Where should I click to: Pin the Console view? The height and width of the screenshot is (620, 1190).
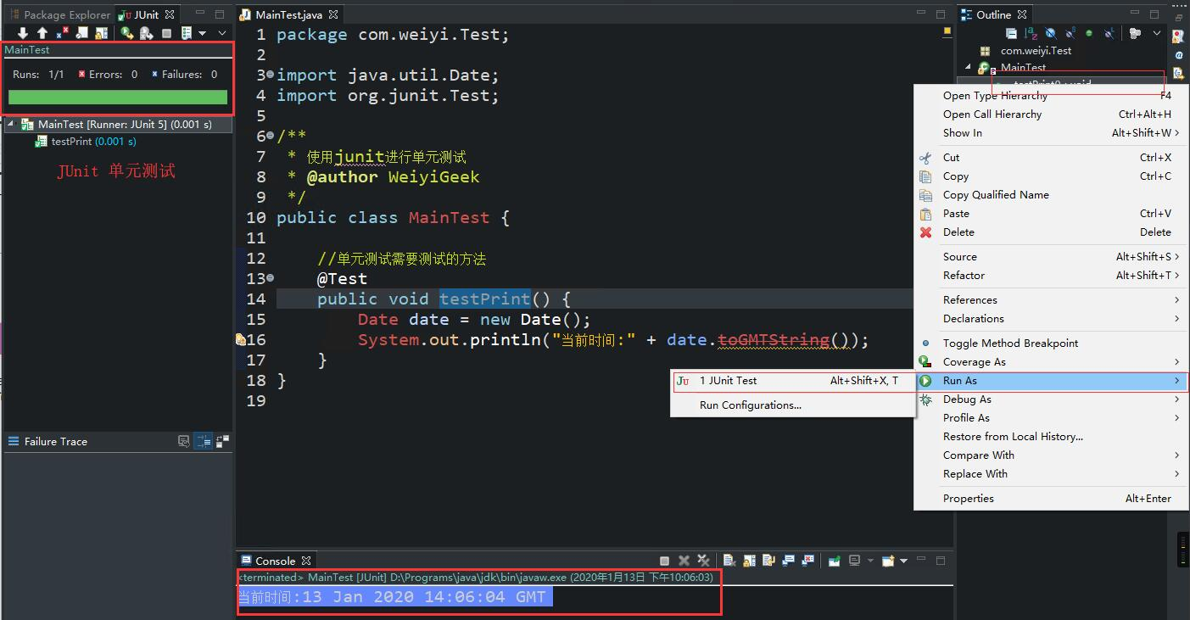[834, 561]
